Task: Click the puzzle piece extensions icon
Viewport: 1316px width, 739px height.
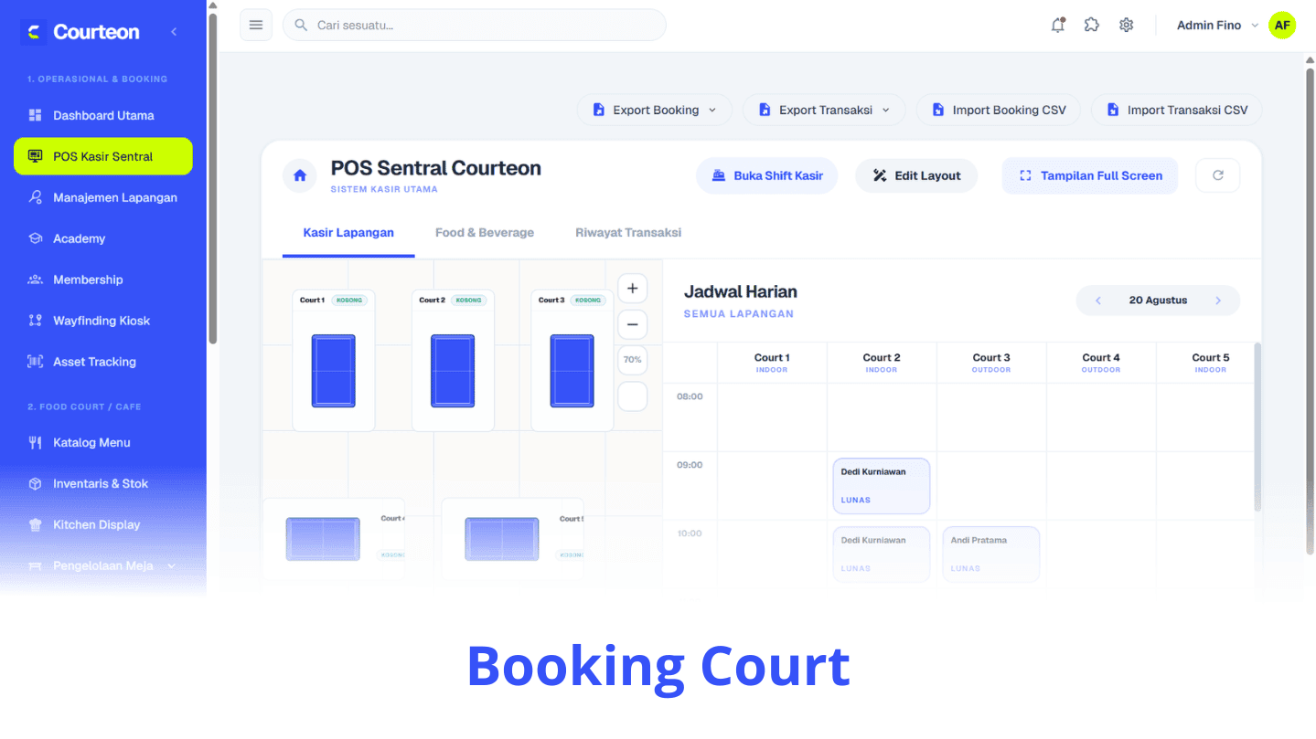Action: (1092, 26)
